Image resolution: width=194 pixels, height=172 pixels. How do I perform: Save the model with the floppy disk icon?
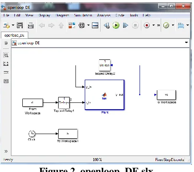pyautogui.click(x=20, y=25)
